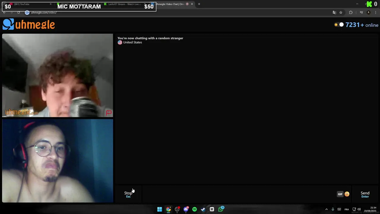This screenshot has width=380, height=214.
Task: Open a new browser tab
Action: pyautogui.click(x=199, y=4)
